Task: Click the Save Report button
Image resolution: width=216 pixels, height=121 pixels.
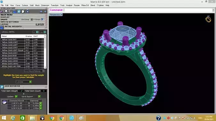Action: [x=27, y=96]
